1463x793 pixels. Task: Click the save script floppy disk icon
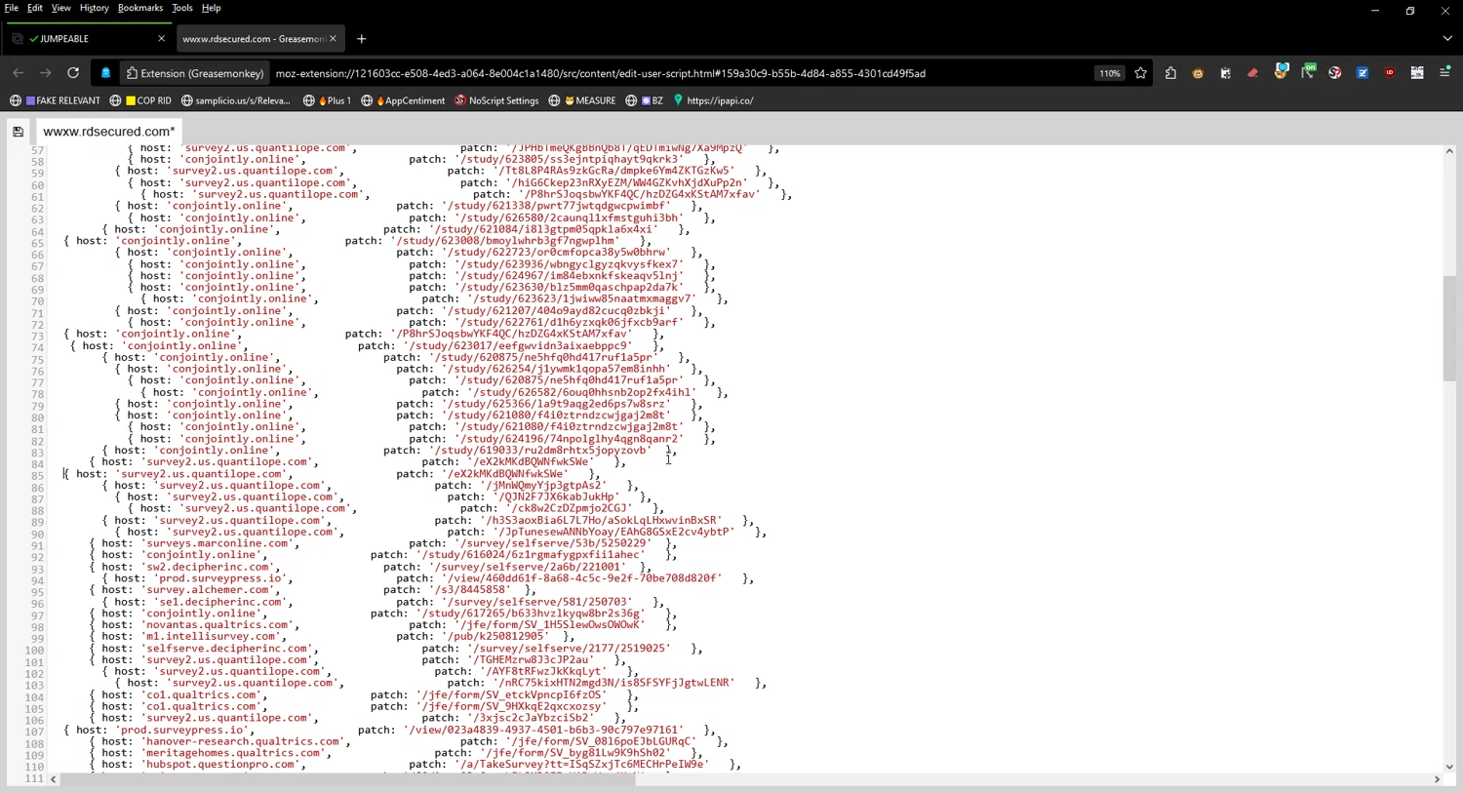[18, 131]
